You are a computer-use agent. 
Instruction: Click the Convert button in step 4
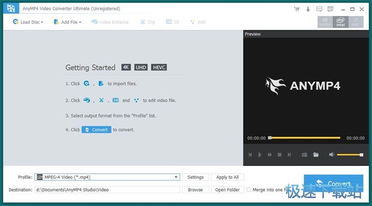[96, 130]
